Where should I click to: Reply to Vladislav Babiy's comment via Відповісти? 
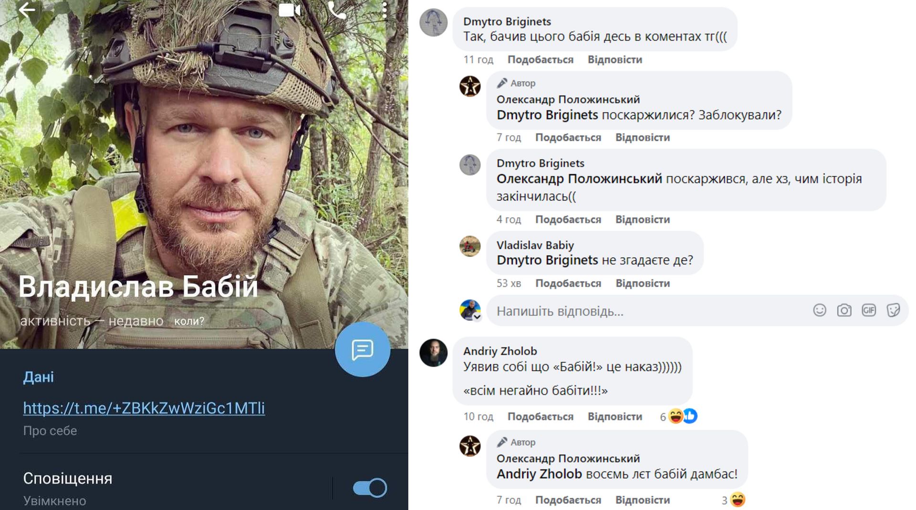642,283
